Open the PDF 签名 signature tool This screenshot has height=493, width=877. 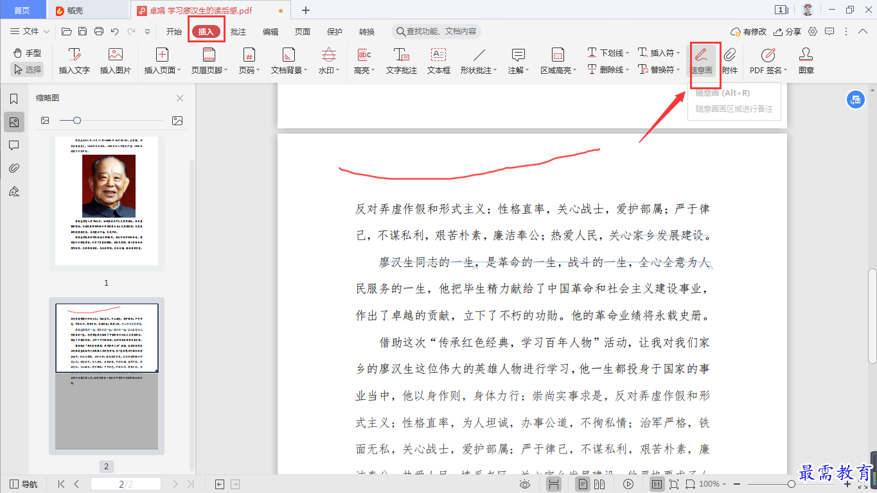[x=768, y=62]
